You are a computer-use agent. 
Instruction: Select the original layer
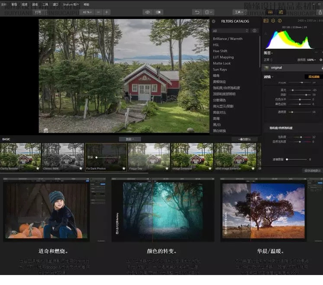(292, 68)
